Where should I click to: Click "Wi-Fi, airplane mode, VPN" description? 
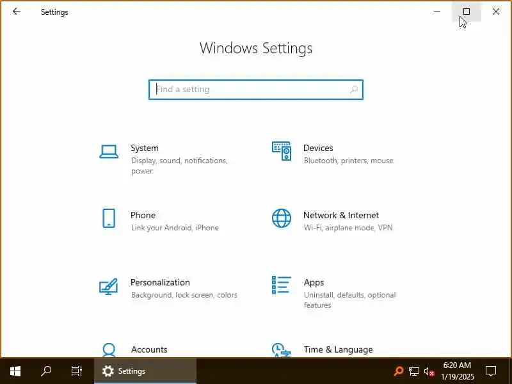[x=348, y=228]
